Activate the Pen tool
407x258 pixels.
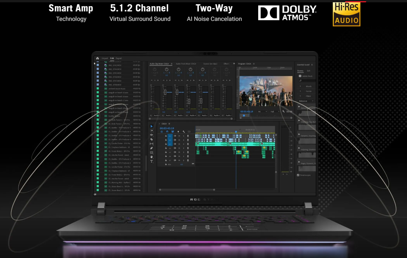click(151, 148)
